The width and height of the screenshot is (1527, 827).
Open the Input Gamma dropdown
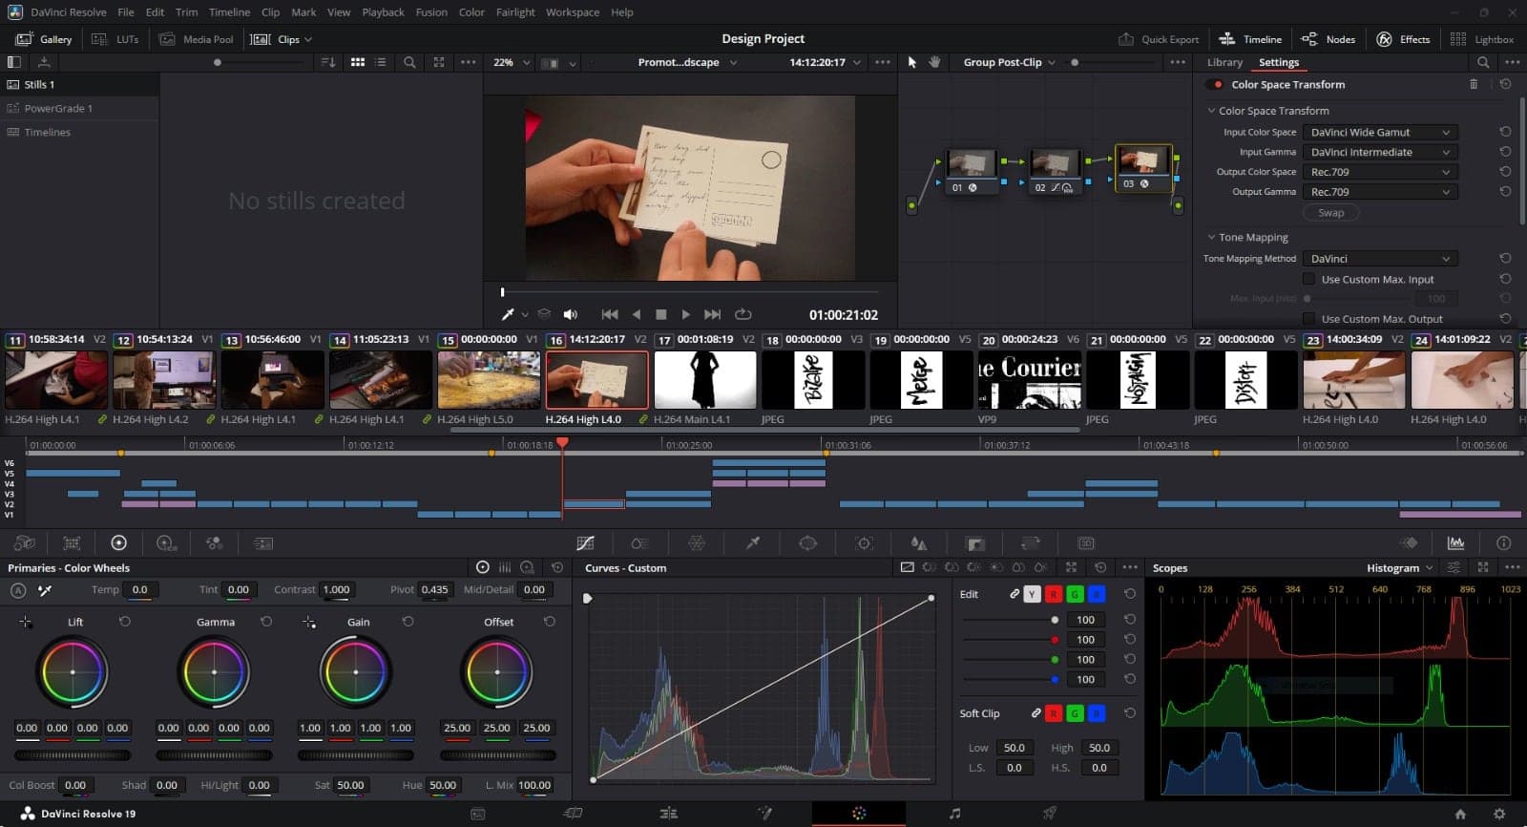pyautogui.click(x=1379, y=152)
